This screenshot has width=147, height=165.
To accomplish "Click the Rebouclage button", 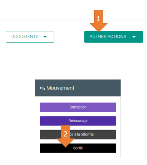I will click(78, 121).
